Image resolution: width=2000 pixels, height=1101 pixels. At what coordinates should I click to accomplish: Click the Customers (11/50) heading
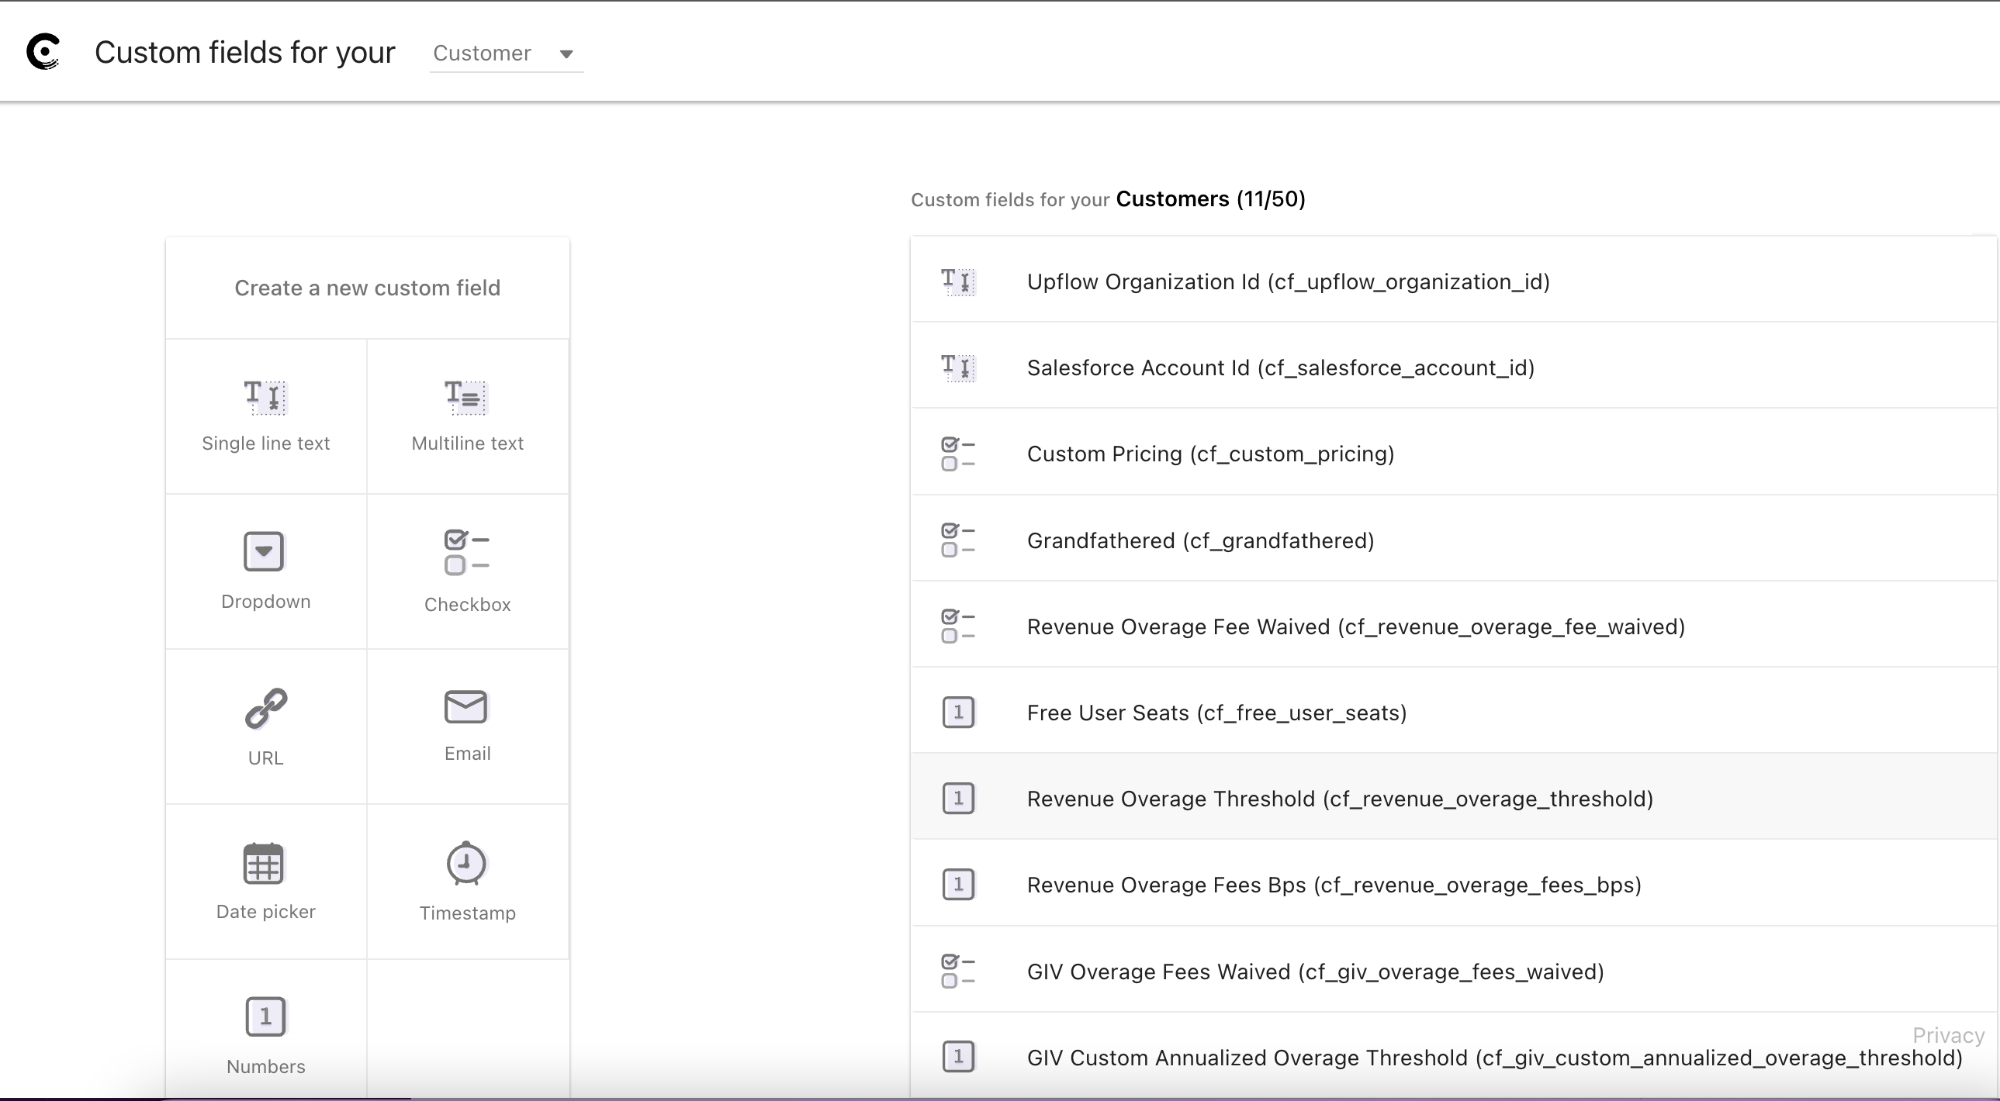(1210, 199)
